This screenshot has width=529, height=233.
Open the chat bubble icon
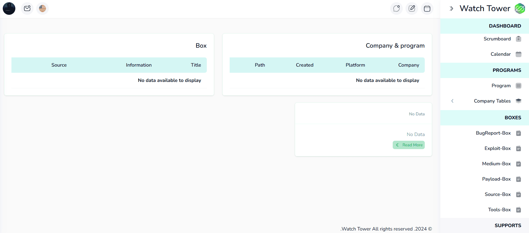pos(396,9)
